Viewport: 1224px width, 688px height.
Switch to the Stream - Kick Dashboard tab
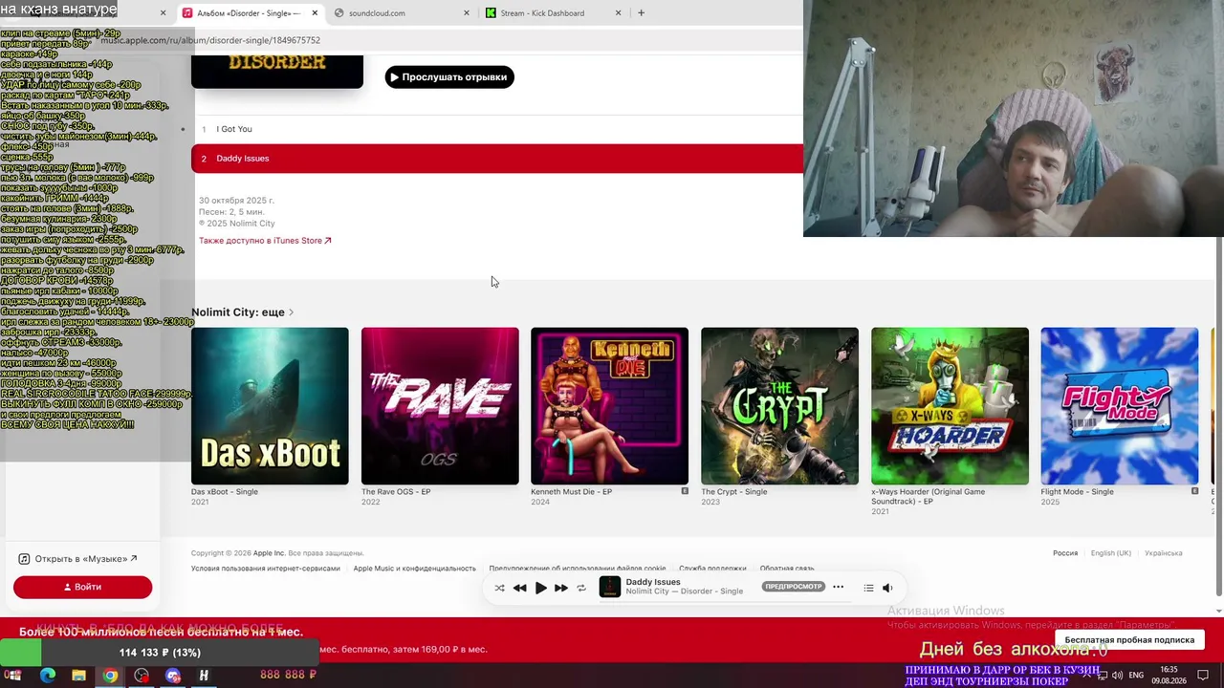[554, 13]
